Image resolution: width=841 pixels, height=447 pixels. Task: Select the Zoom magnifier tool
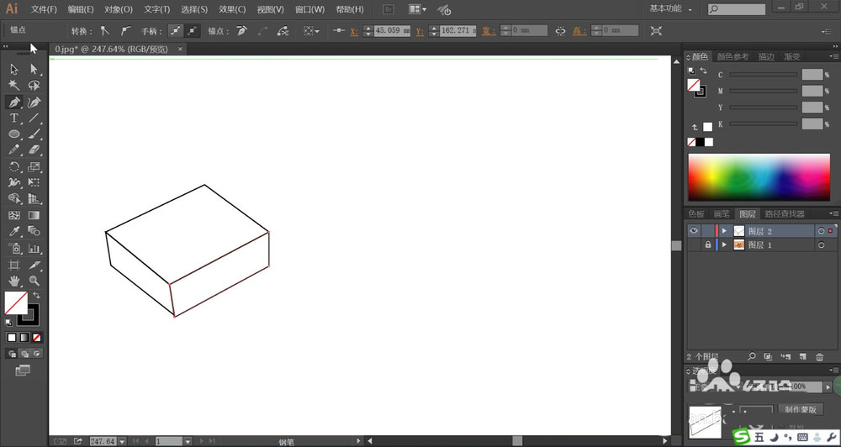click(x=34, y=281)
